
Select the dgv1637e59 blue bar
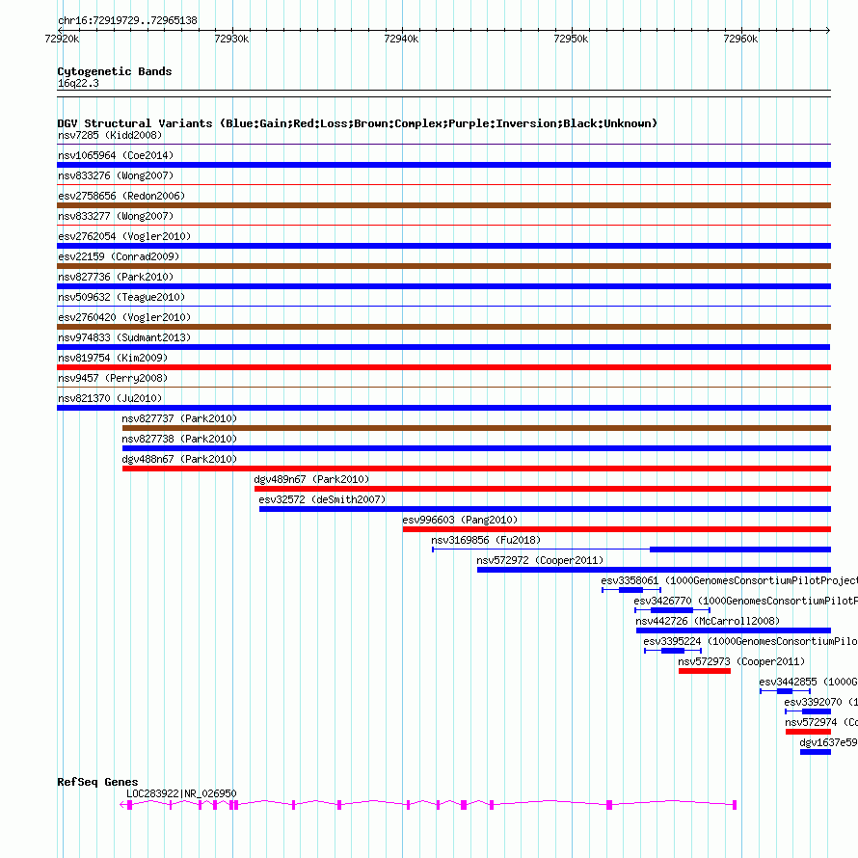coord(816,752)
